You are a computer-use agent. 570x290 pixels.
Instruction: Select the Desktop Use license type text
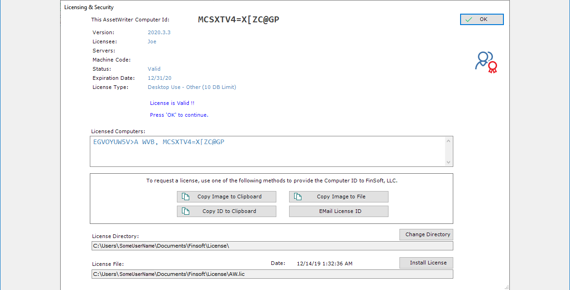click(192, 87)
